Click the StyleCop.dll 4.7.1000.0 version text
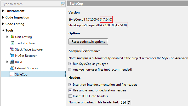Viewport: 188px width, 106px height. [84, 19]
